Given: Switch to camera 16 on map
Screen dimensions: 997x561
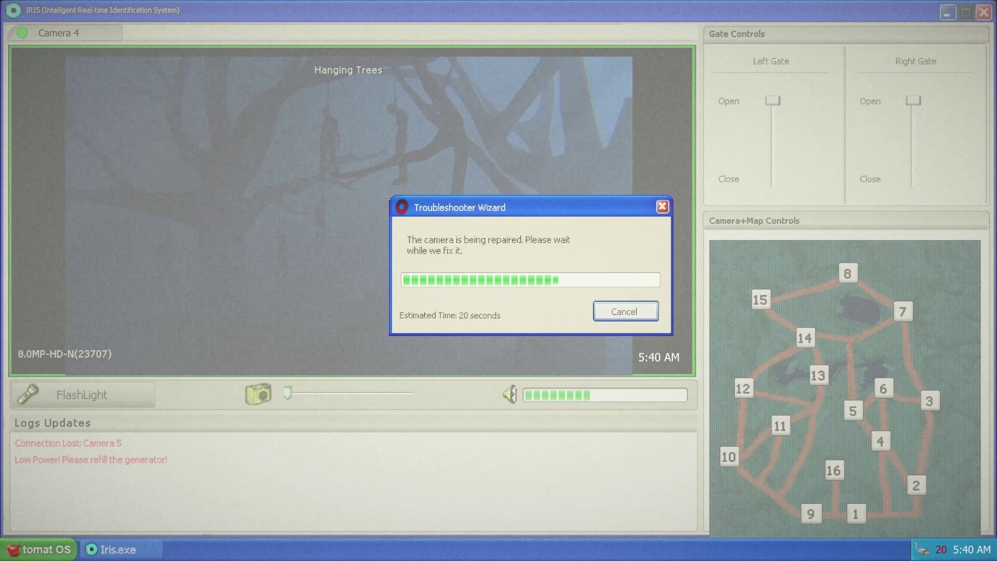Looking at the screenshot, I should pyautogui.click(x=833, y=471).
